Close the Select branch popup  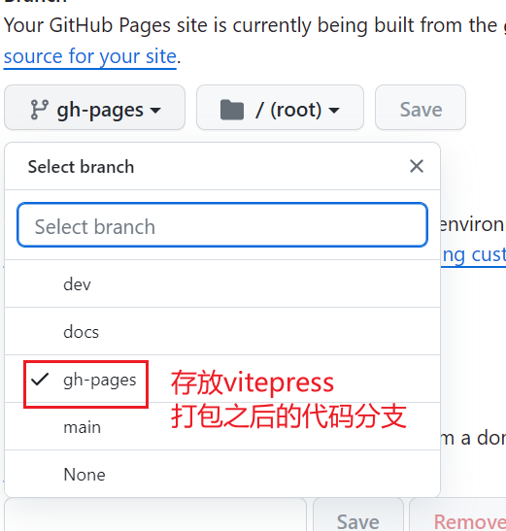click(417, 166)
